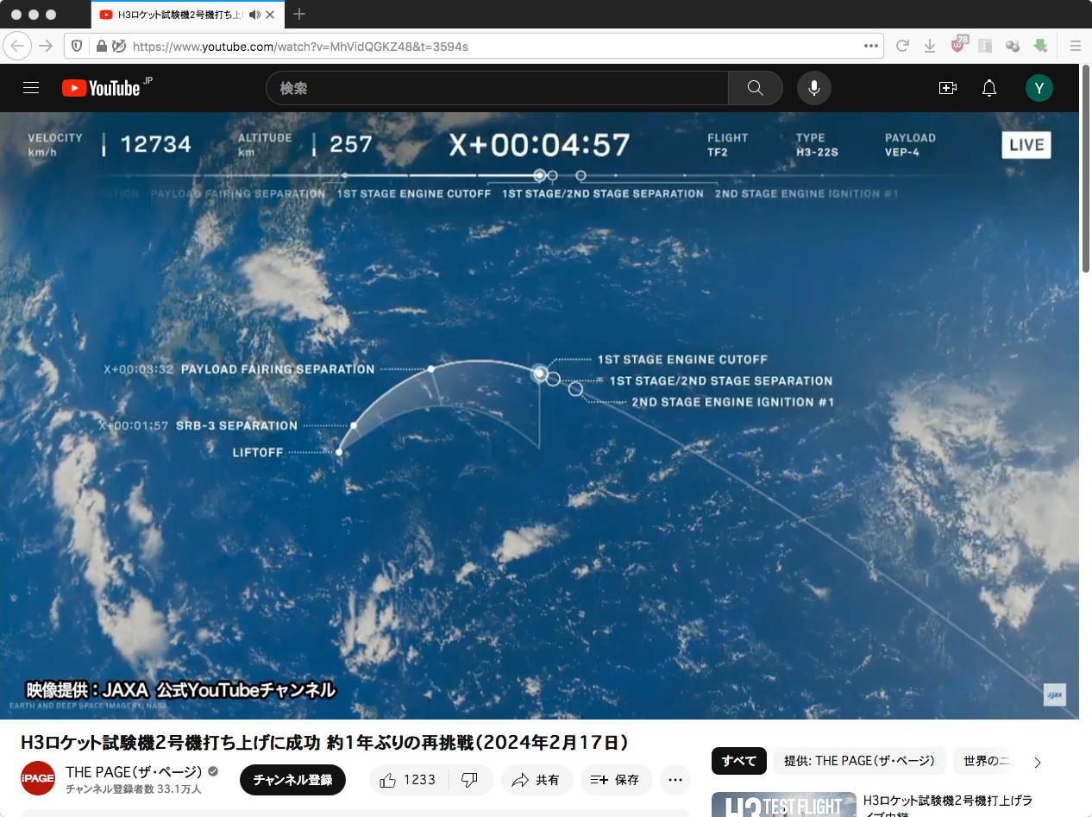
Task: Dislike the video
Action: [x=470, y=780]
